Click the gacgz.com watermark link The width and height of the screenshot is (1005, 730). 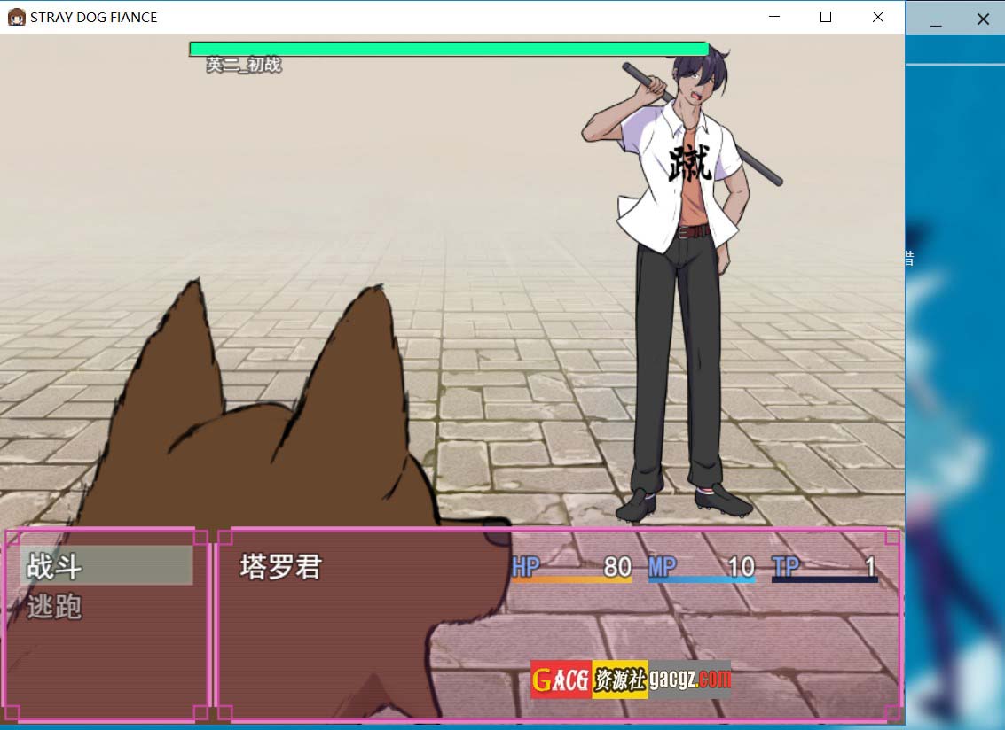point(689,680)
